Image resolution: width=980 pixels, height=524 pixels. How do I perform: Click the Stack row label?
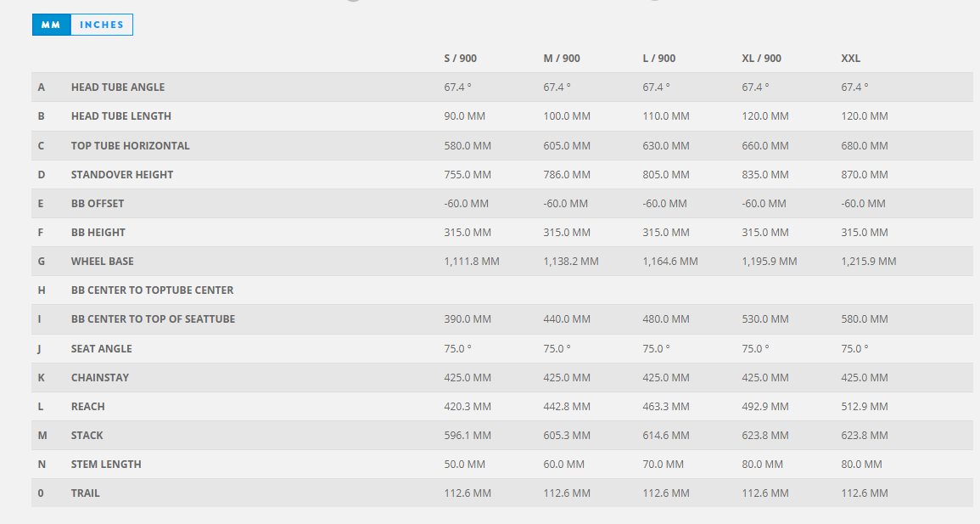click(87, 436)
